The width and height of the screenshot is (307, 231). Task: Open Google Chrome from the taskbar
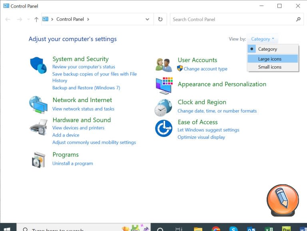[x=215, y=229]
